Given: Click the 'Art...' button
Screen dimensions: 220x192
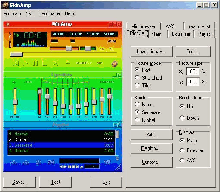Looking at the screenshot, I should coord(151,134).
